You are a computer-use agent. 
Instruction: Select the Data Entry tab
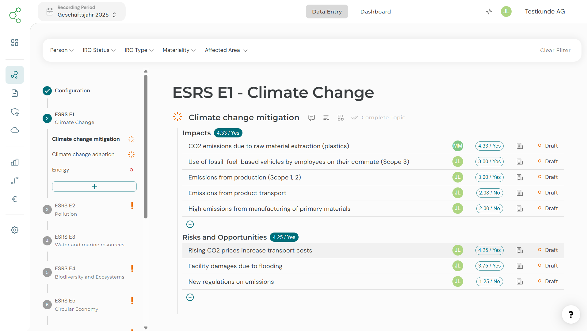point(327,12)
